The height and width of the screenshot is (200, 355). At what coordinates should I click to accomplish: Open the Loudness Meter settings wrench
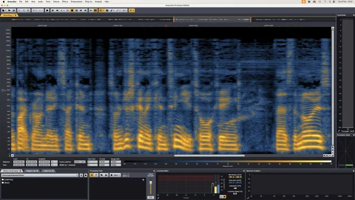158,198
